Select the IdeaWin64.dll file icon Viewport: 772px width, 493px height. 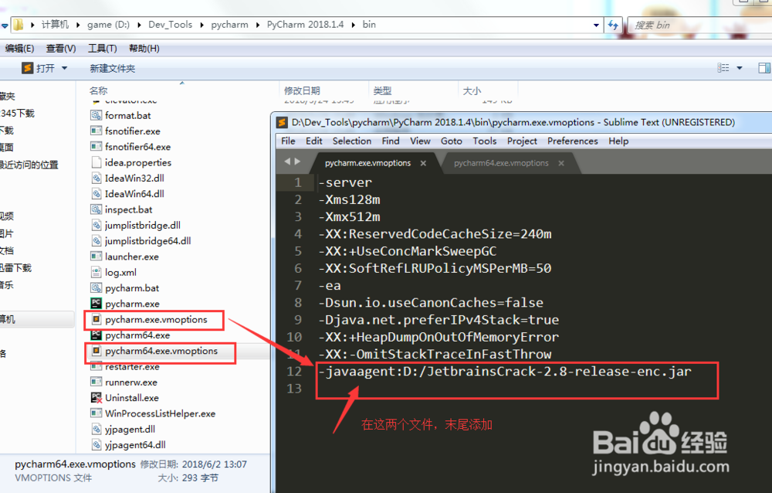[96, 194]
